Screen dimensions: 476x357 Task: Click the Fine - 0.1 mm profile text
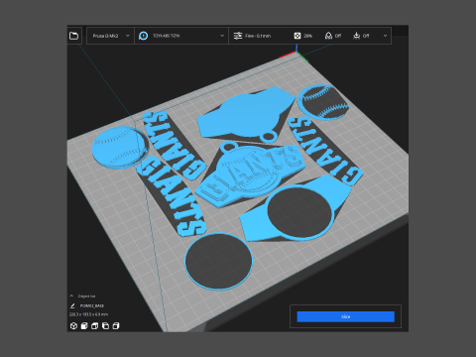pos(258,36)
